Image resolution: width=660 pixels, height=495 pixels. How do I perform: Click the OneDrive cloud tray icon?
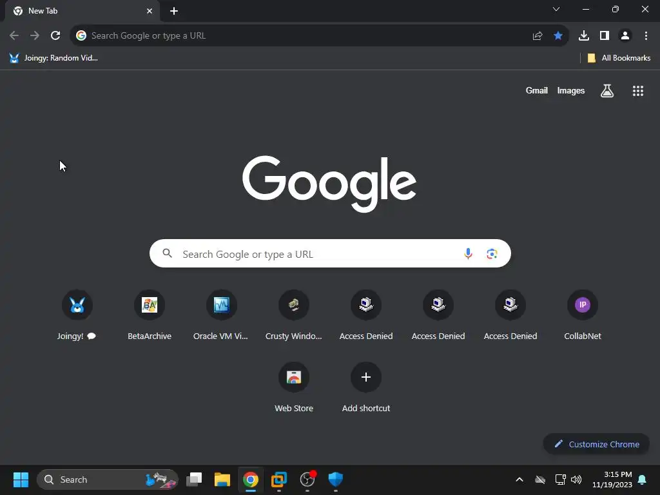pos(540,480)
